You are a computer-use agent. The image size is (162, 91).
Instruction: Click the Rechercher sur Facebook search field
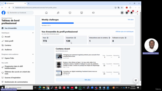20,13
